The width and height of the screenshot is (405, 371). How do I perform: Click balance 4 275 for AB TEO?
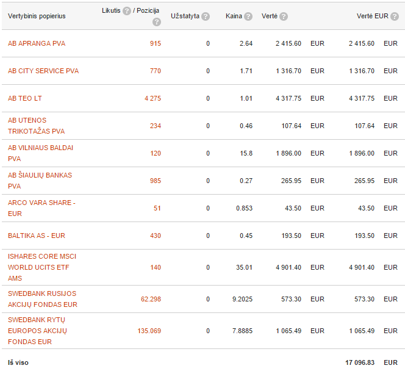coord(152,98)
